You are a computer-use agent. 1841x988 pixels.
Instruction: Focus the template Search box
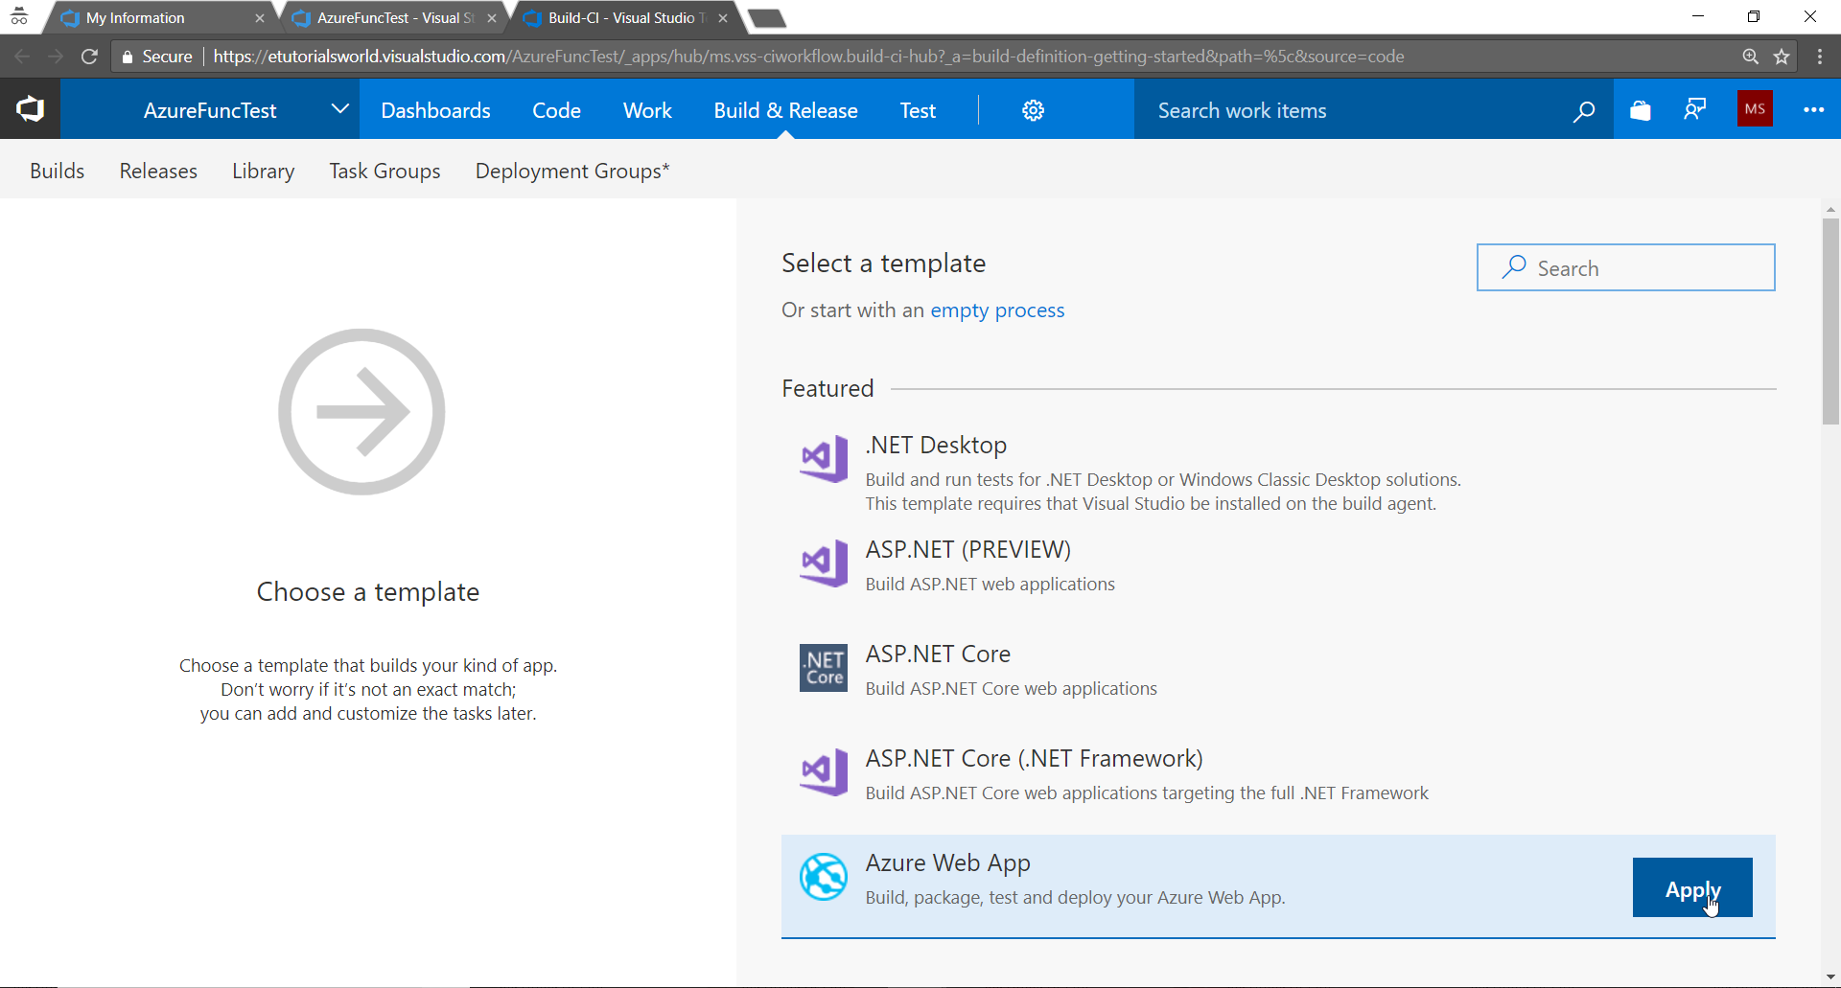pos(1626,267)
